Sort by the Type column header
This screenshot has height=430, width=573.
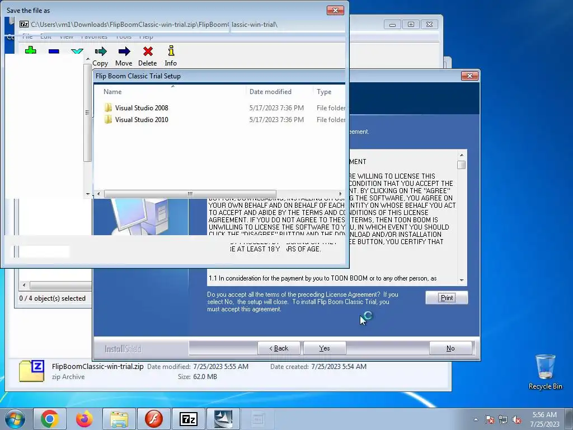(324, 92)
